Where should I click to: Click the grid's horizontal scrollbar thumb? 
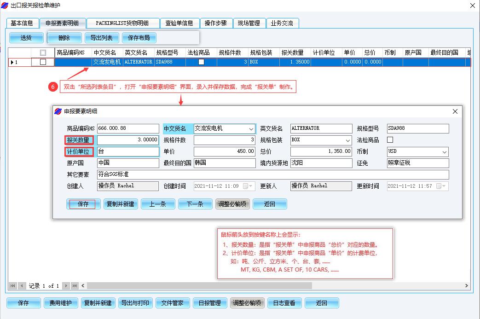click(x=198, y=286)
